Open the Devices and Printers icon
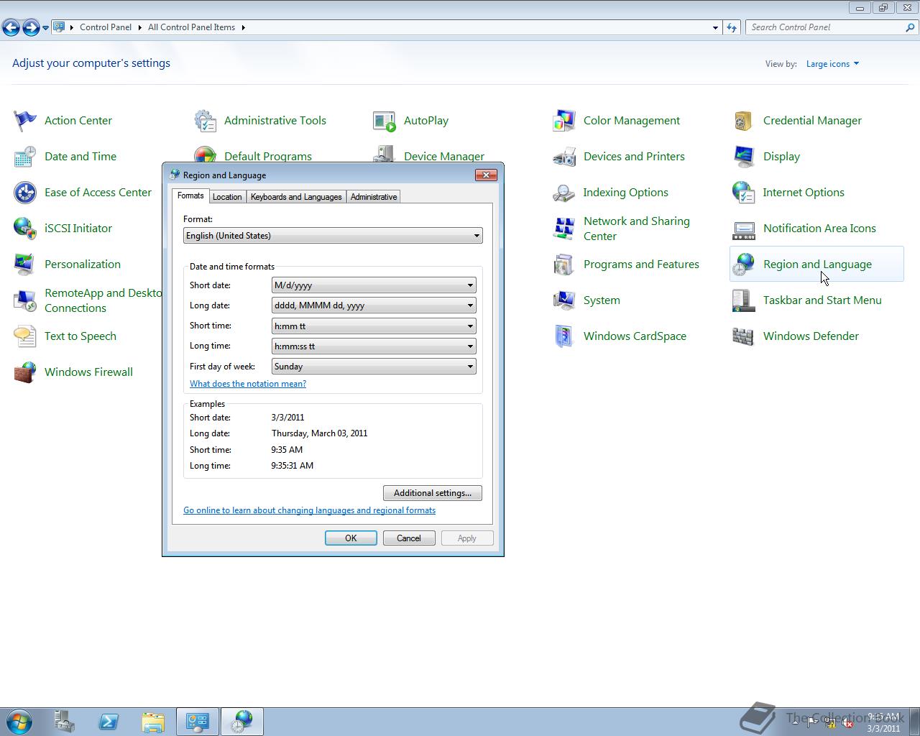This screenshot has height=736, width=920. pos(564,157)
